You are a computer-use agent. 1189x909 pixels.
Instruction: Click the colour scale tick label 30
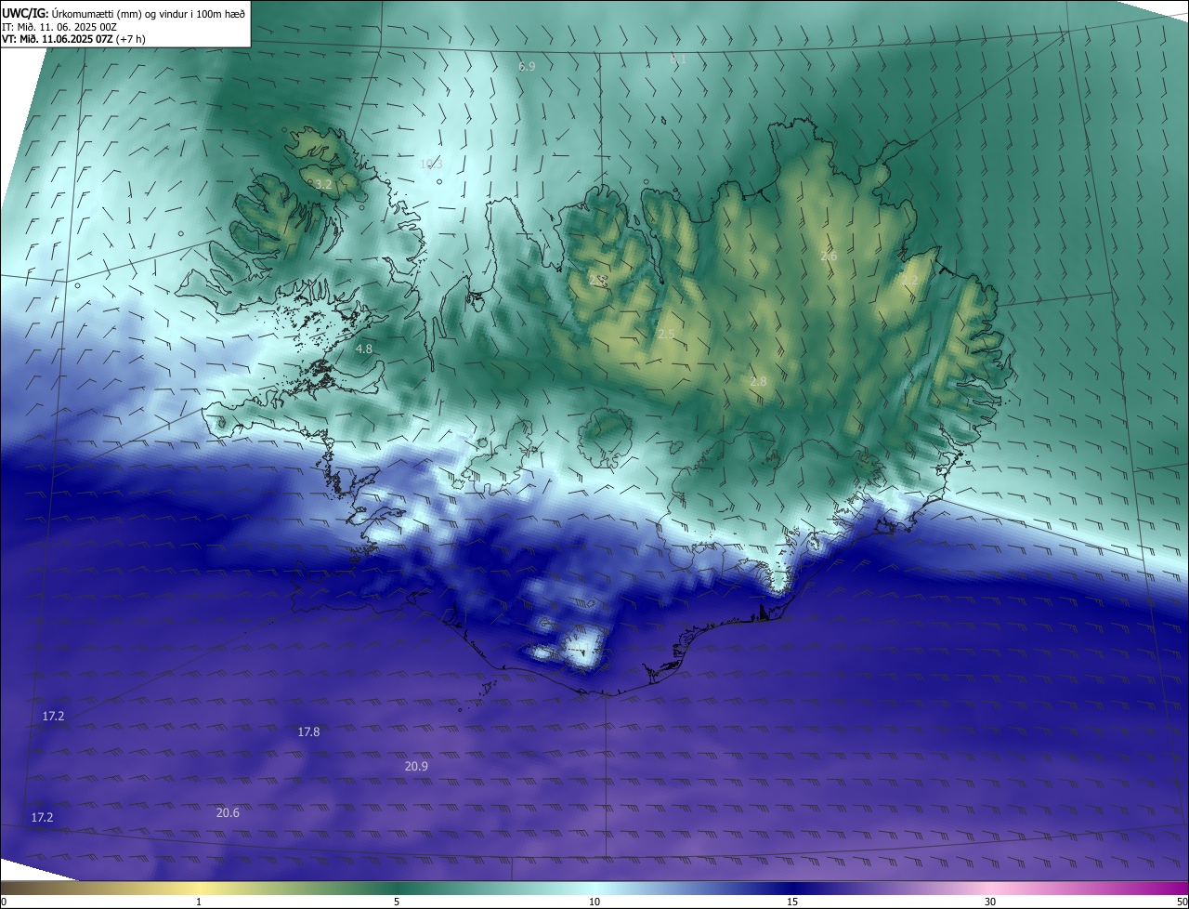tap(990, 902)
